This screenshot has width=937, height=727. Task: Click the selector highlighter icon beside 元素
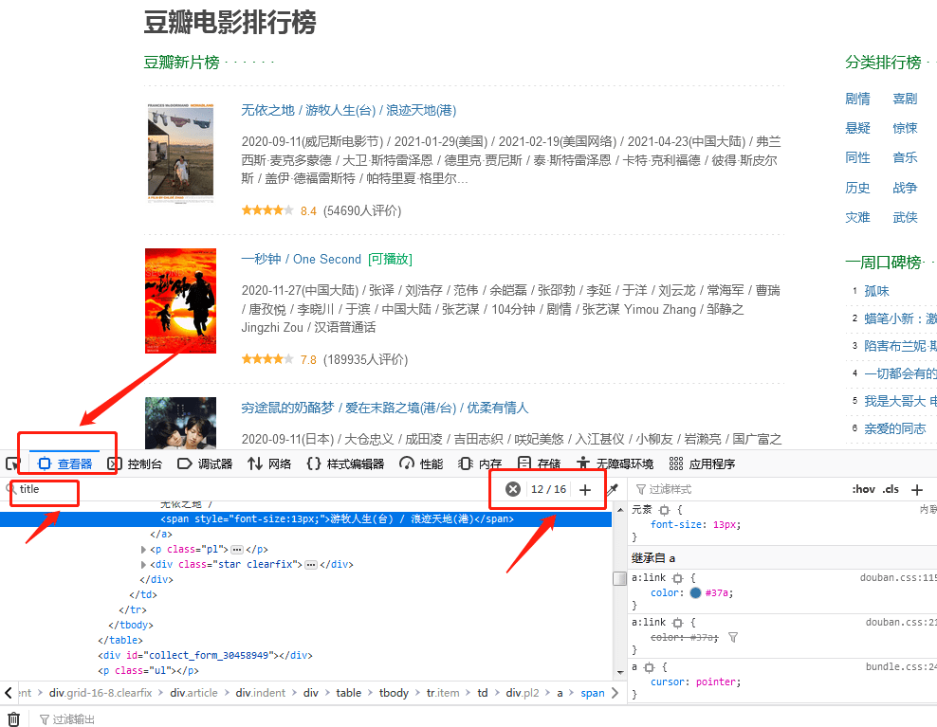[664, 510]
